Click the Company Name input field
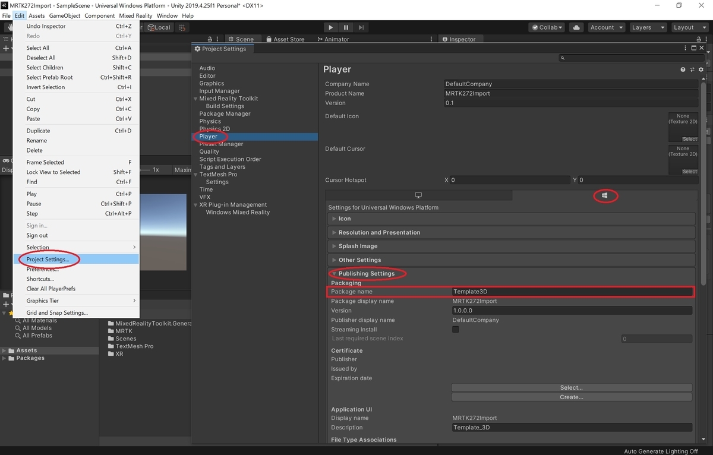The width and height of the screenshot is (713, 455). point(571,84)
